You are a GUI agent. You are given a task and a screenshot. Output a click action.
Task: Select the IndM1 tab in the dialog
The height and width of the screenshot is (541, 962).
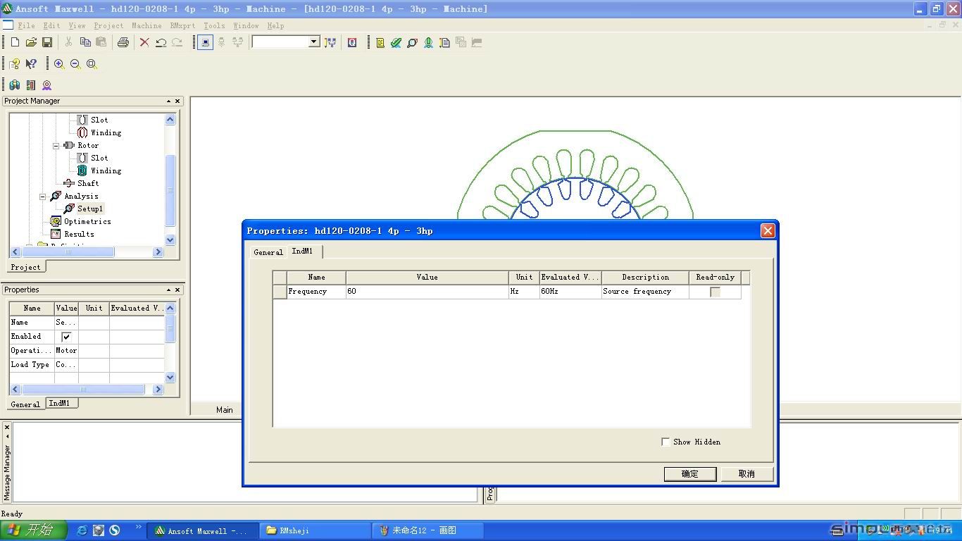(303, 251)
